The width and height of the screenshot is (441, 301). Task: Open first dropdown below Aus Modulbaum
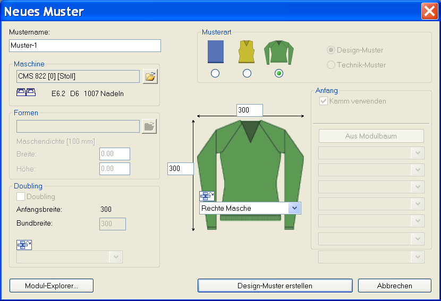418,153
